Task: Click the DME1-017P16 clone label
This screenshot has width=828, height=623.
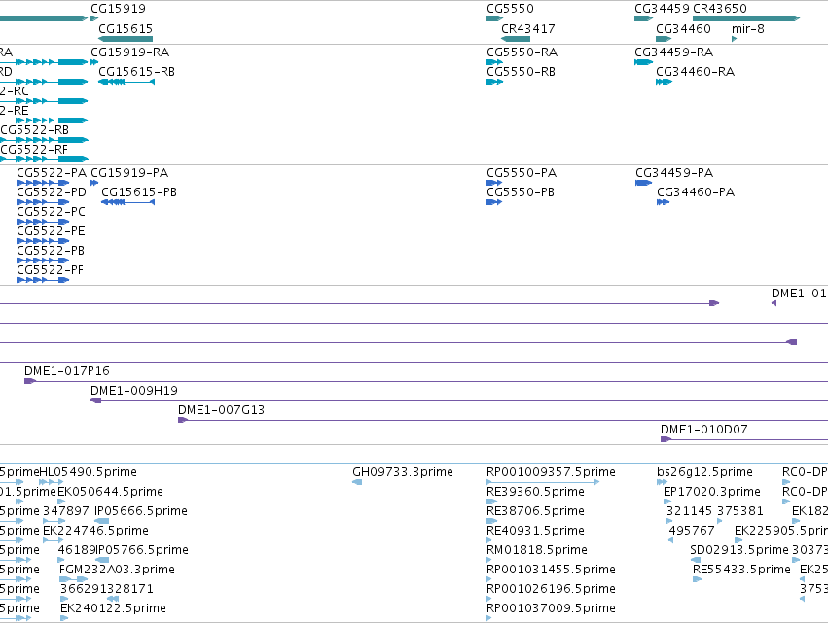Action: pos(67,371)
